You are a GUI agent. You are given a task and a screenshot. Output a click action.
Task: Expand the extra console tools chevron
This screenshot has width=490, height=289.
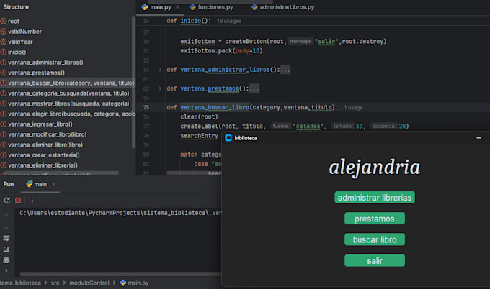click(x=6, y=270)
